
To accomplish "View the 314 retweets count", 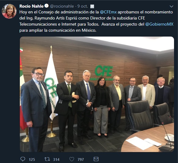I will [x=56, y=159].
